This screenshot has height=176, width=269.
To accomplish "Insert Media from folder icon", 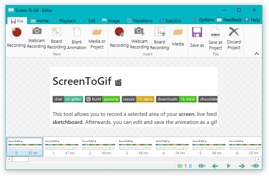I will coord(178,37).
